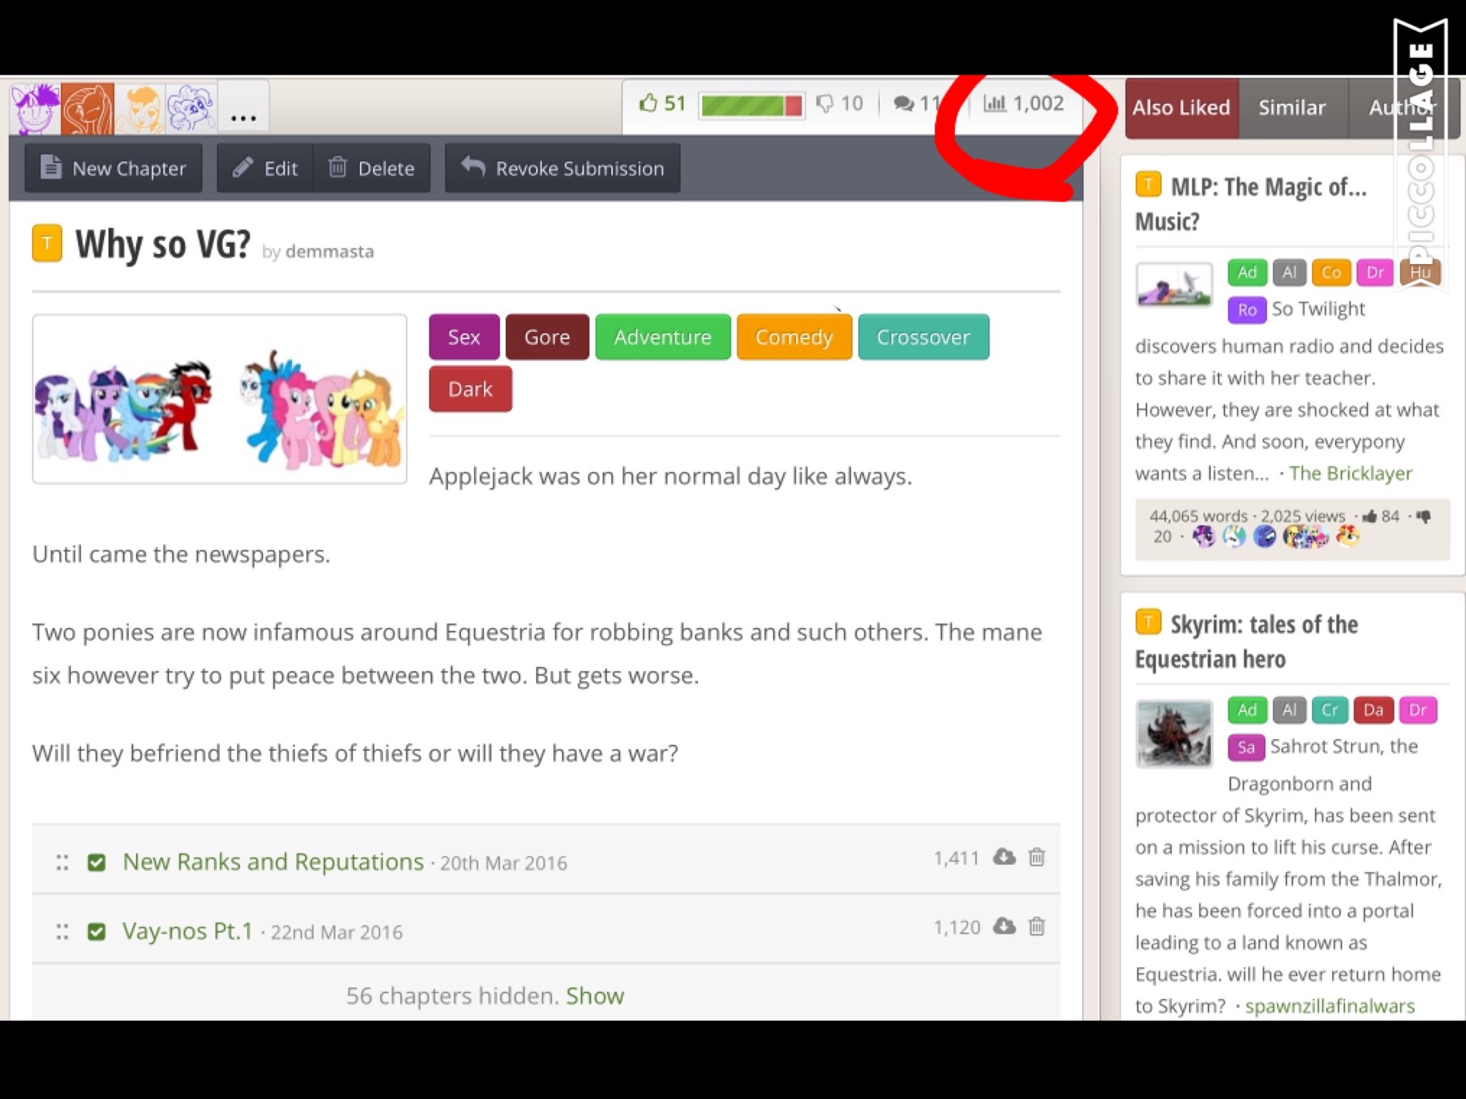Viewport: 1466px width, 1099px height.
Task: Toggle published checkbox for New Ranks and Reputations
Action: pos(96,862)
